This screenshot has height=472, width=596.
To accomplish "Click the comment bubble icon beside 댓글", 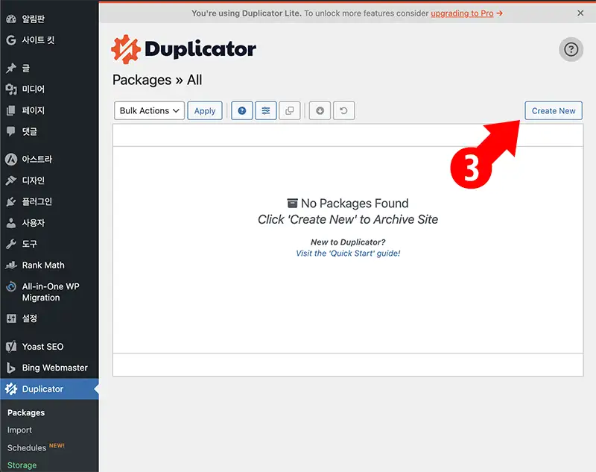I will 11,131.
